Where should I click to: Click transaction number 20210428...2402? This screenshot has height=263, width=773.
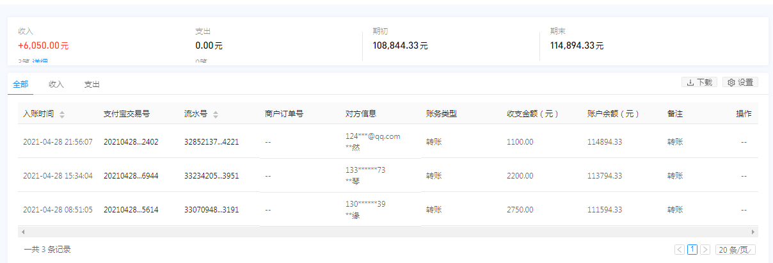pyautogui.click(x=131, y=142)
